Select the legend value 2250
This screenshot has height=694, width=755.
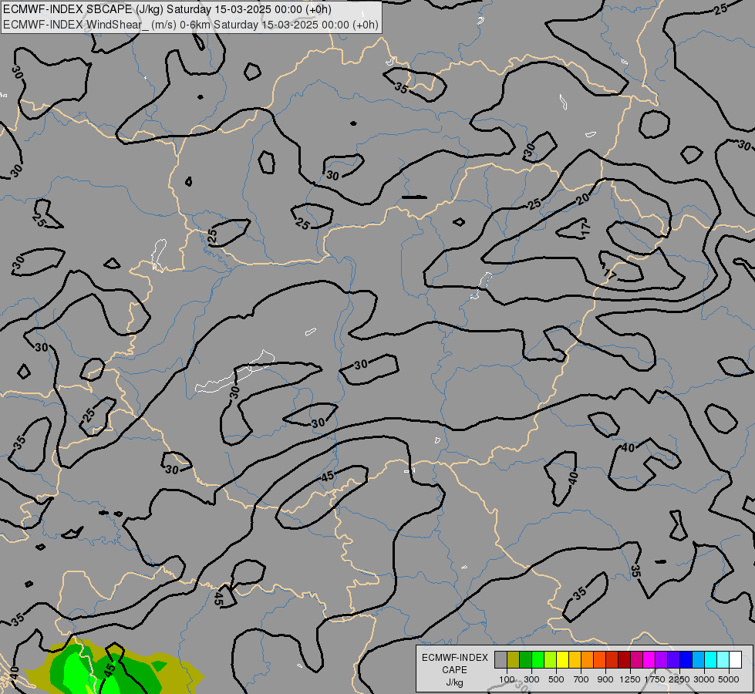click(679, 679)
